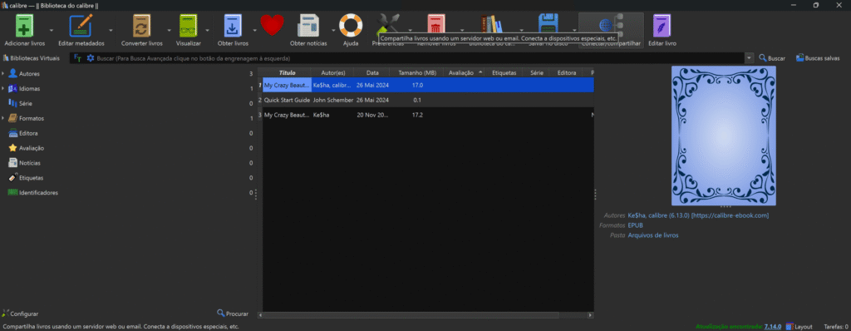Viewport: 851px width, 331px height.
Task: Open the Tarefas: 0 jobs indicator
Action: point(836,327)
